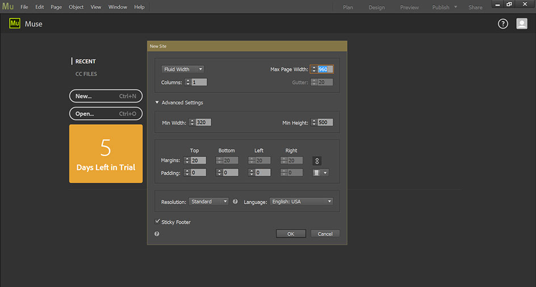Click the New Site dialog title bar
This screenshot has width=536, height=287.
coord(247,46)
